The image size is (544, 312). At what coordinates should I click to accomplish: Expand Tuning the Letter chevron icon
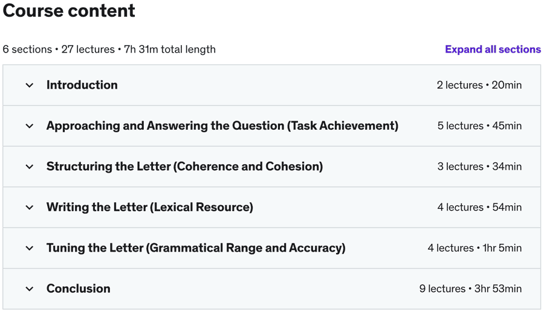(x=29, y=248)
